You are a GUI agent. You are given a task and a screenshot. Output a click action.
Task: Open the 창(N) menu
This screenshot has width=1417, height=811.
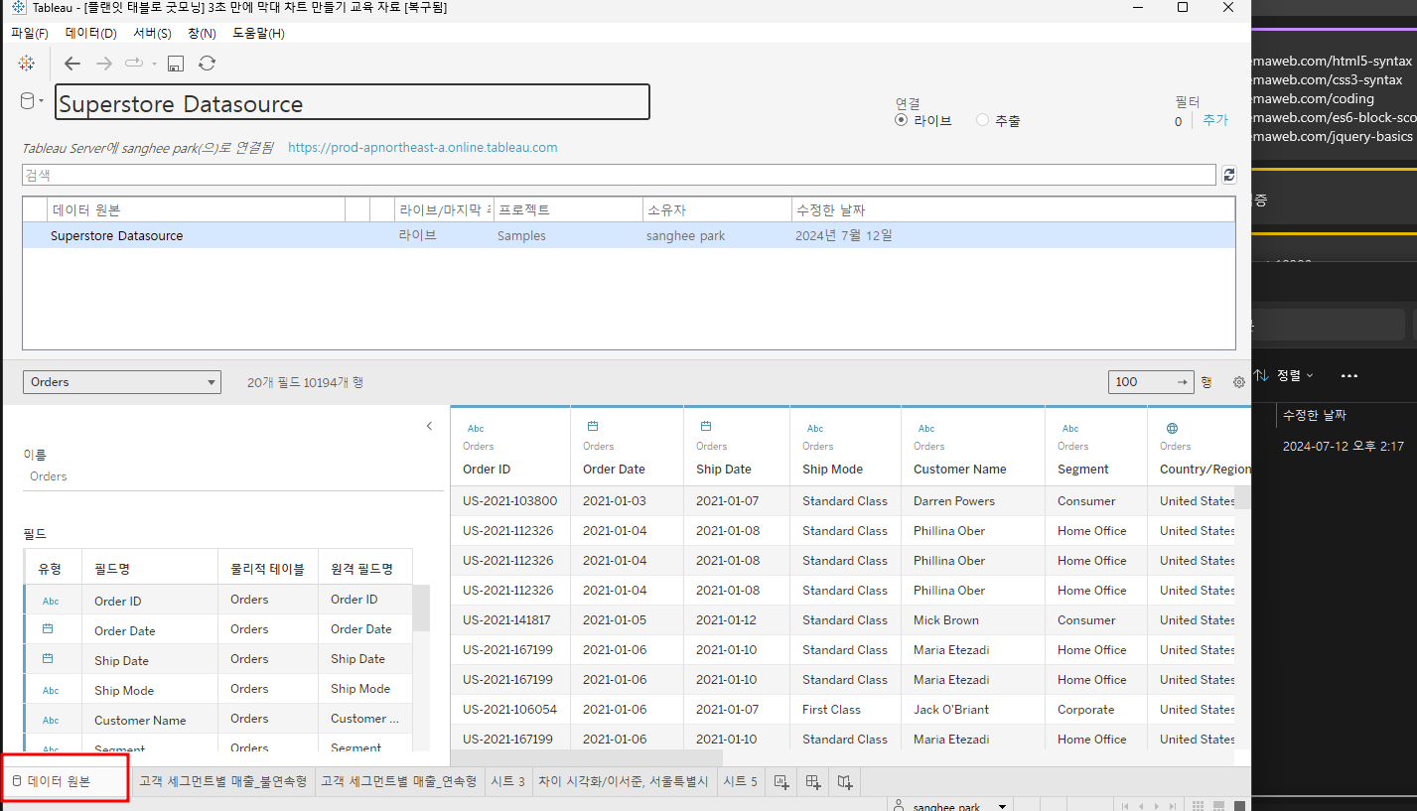[x=202, y=34]
